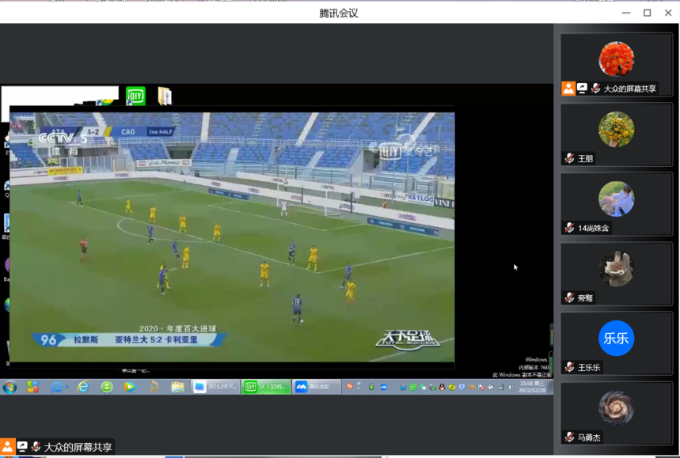This screenshot has height=458, width=680.
Task: Click the name label 14尚姝含
Action: pos(593,229)
